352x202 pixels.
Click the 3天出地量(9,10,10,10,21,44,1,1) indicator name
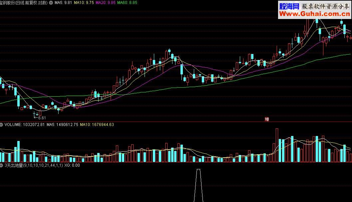point(34,165)
